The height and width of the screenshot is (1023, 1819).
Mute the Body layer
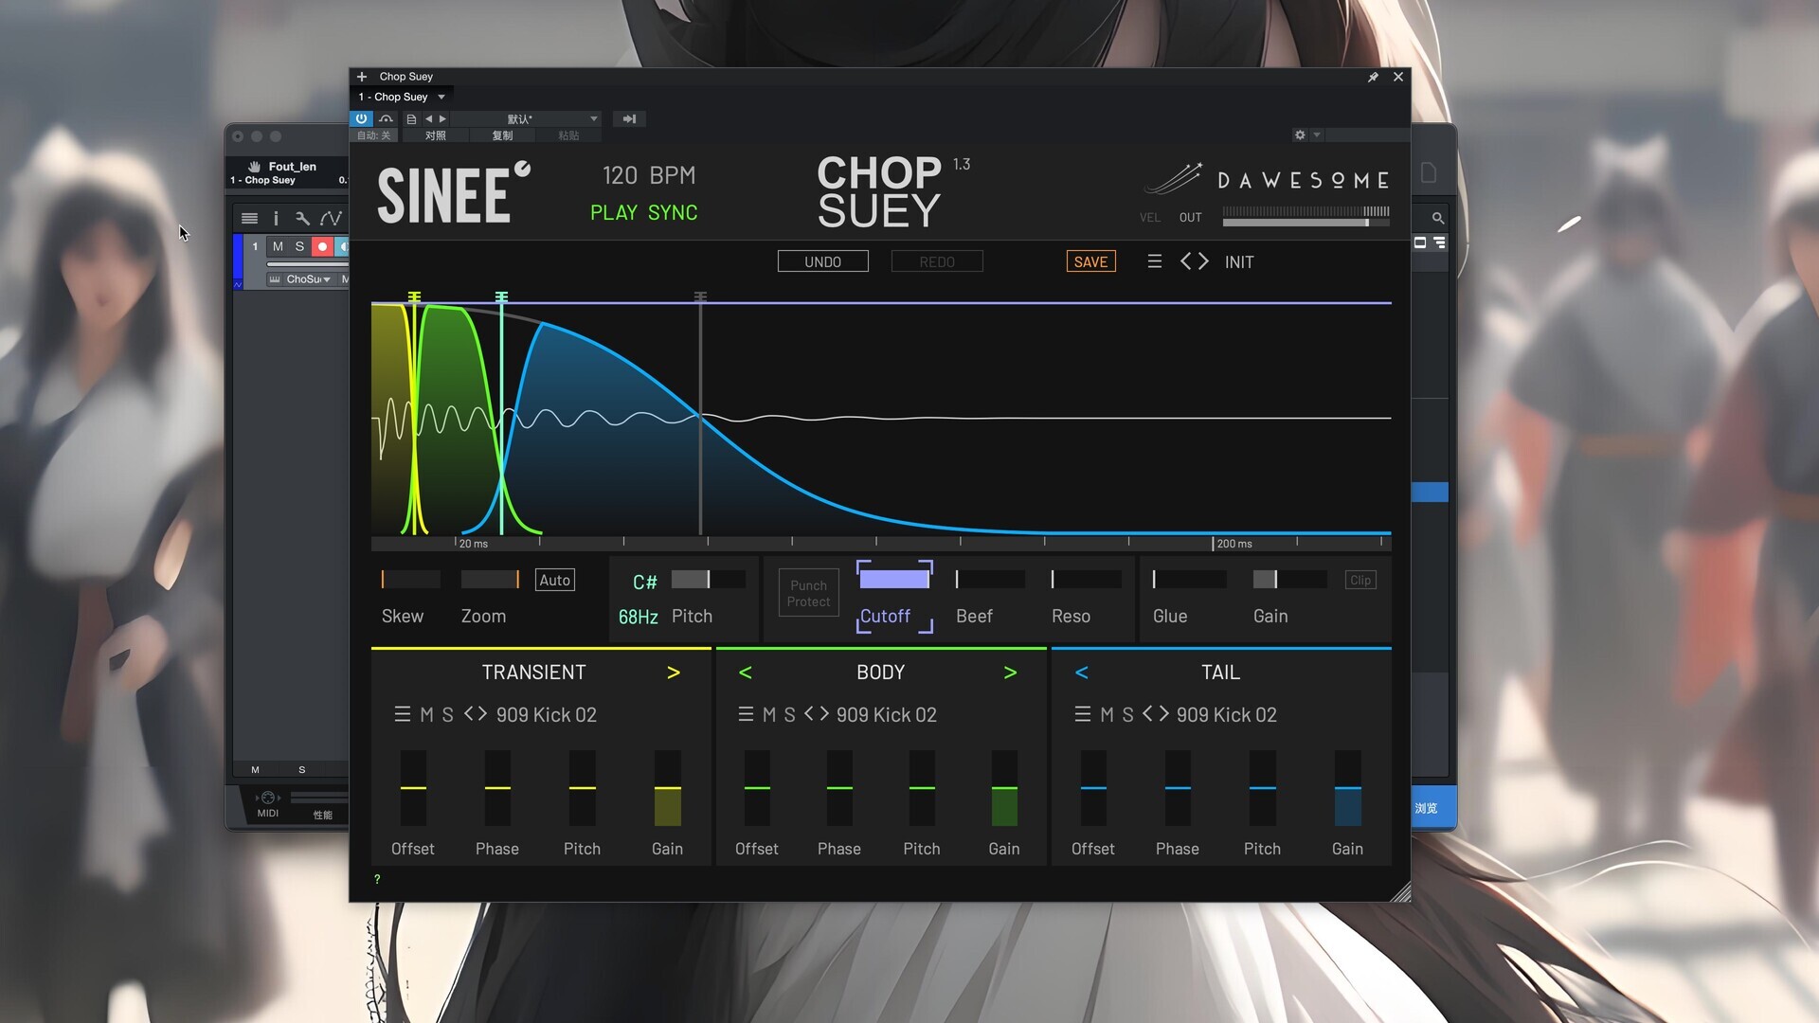pos(769,714)
